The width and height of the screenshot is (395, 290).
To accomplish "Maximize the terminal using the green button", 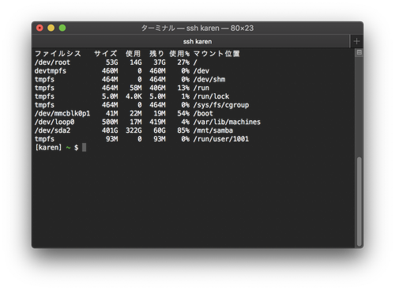I will pyautogui.click(x=62, y=28).
